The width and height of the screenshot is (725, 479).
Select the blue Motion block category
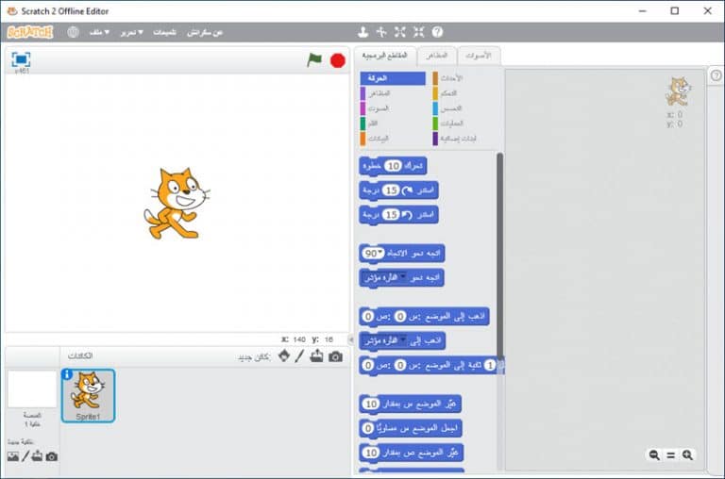[x=393, y=78]
